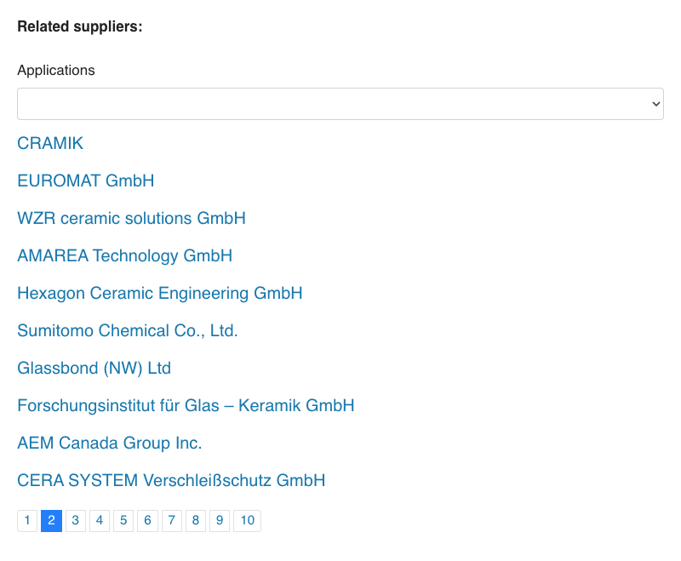Click Sumitomo Chemical Co., Ltd. link

tap(127, 330)
